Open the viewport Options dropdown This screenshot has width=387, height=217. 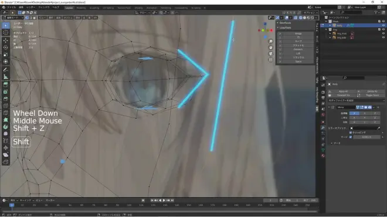[311, 12]
